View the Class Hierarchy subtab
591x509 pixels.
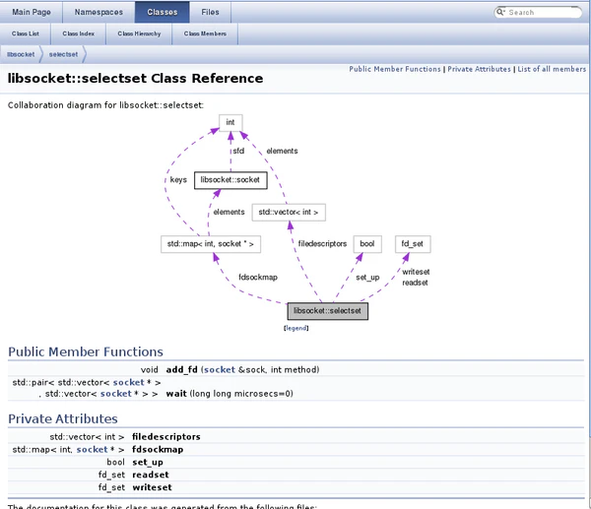pos(140,33)
